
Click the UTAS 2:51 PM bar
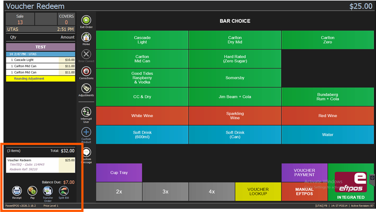point(40,29)
